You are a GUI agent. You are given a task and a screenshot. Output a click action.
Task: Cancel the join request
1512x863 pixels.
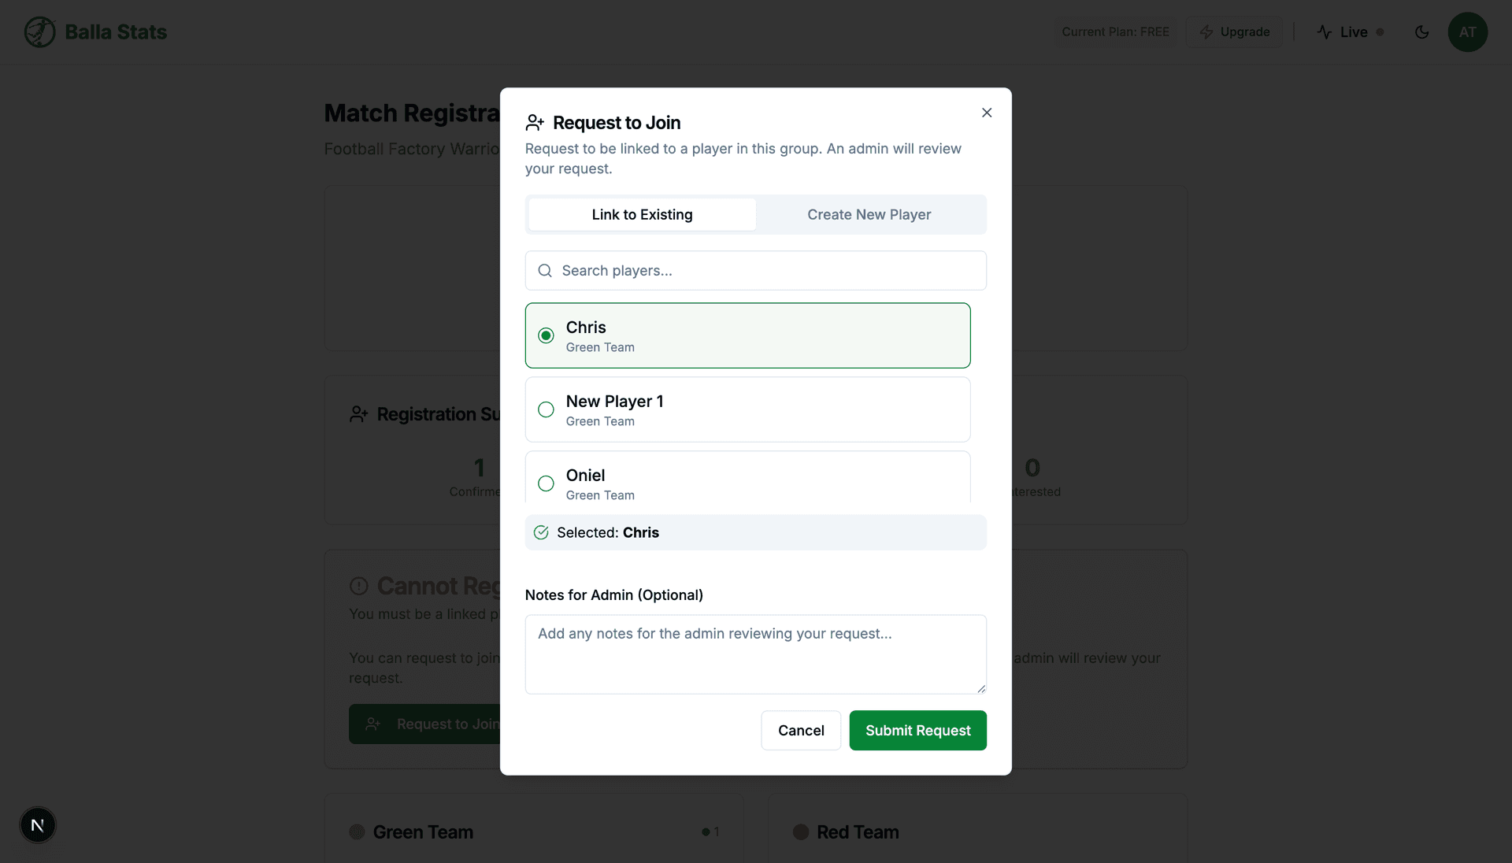point(800,730)
